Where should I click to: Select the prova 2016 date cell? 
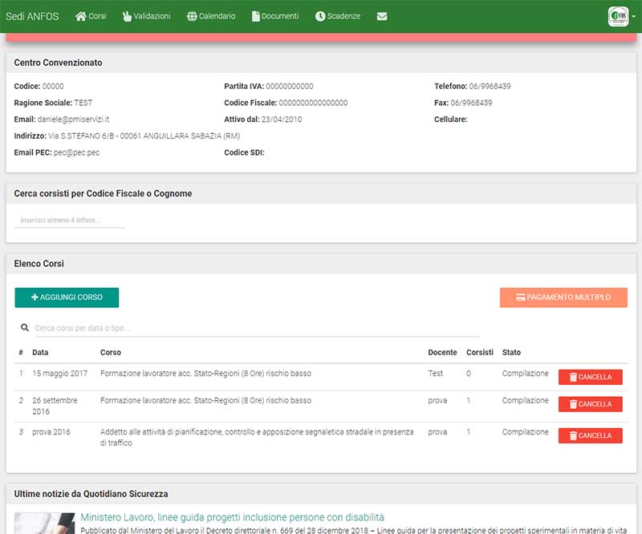pyautogui.click(x=51, y=431)
